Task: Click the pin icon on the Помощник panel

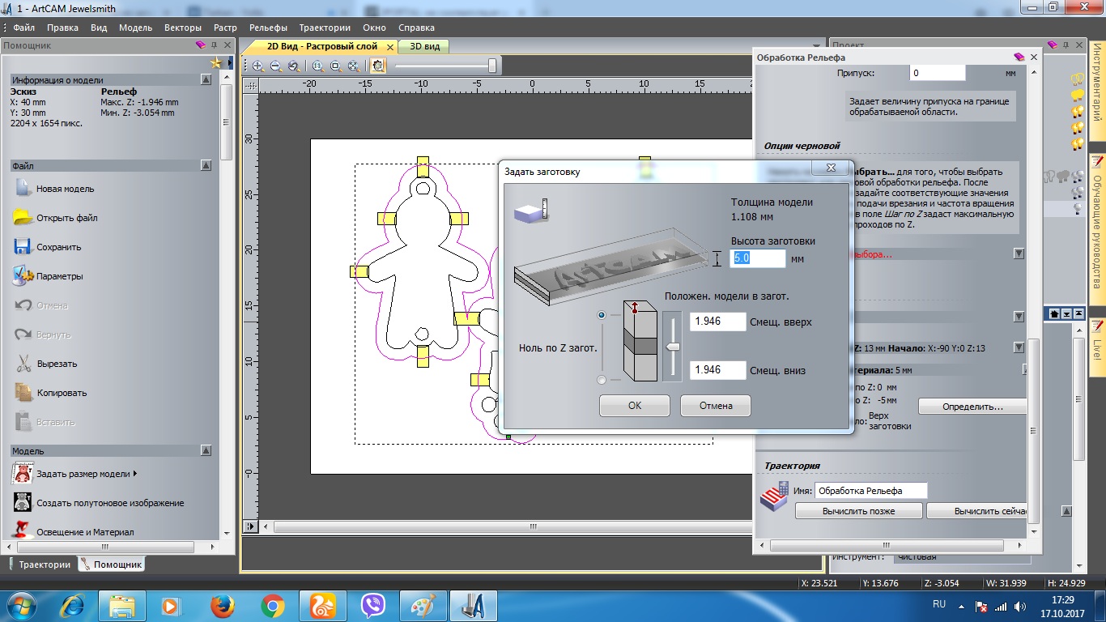Action: tap(215, 45)
